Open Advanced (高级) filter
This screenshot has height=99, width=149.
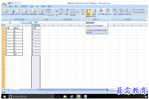73,15
